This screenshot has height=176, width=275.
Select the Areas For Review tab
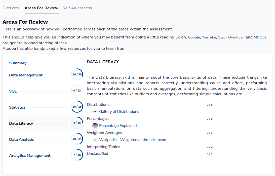pyautogui.click(x=42, y=8)
